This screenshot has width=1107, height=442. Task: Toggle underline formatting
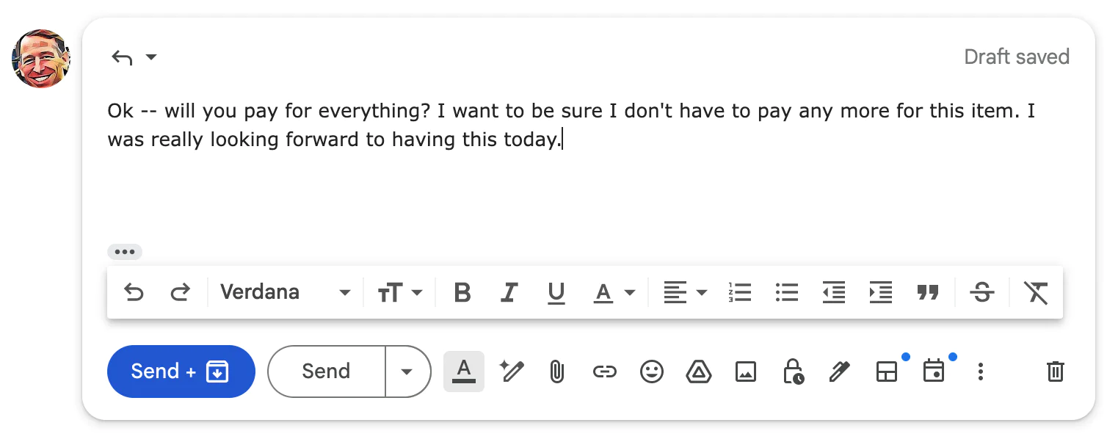[556, 292]
